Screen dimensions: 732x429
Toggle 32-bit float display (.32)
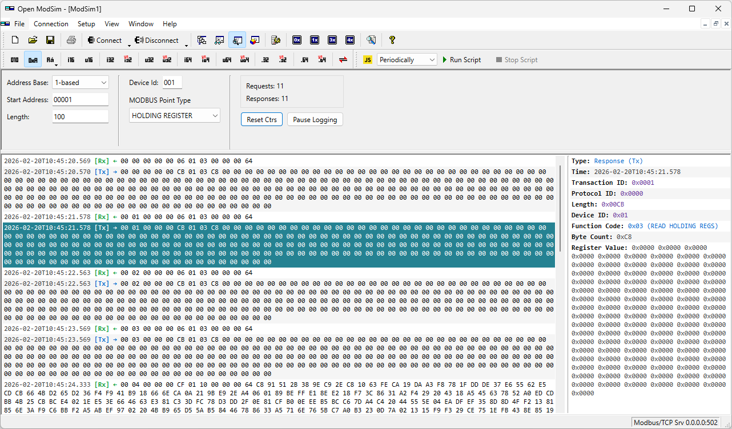click(x=264, y=59)
